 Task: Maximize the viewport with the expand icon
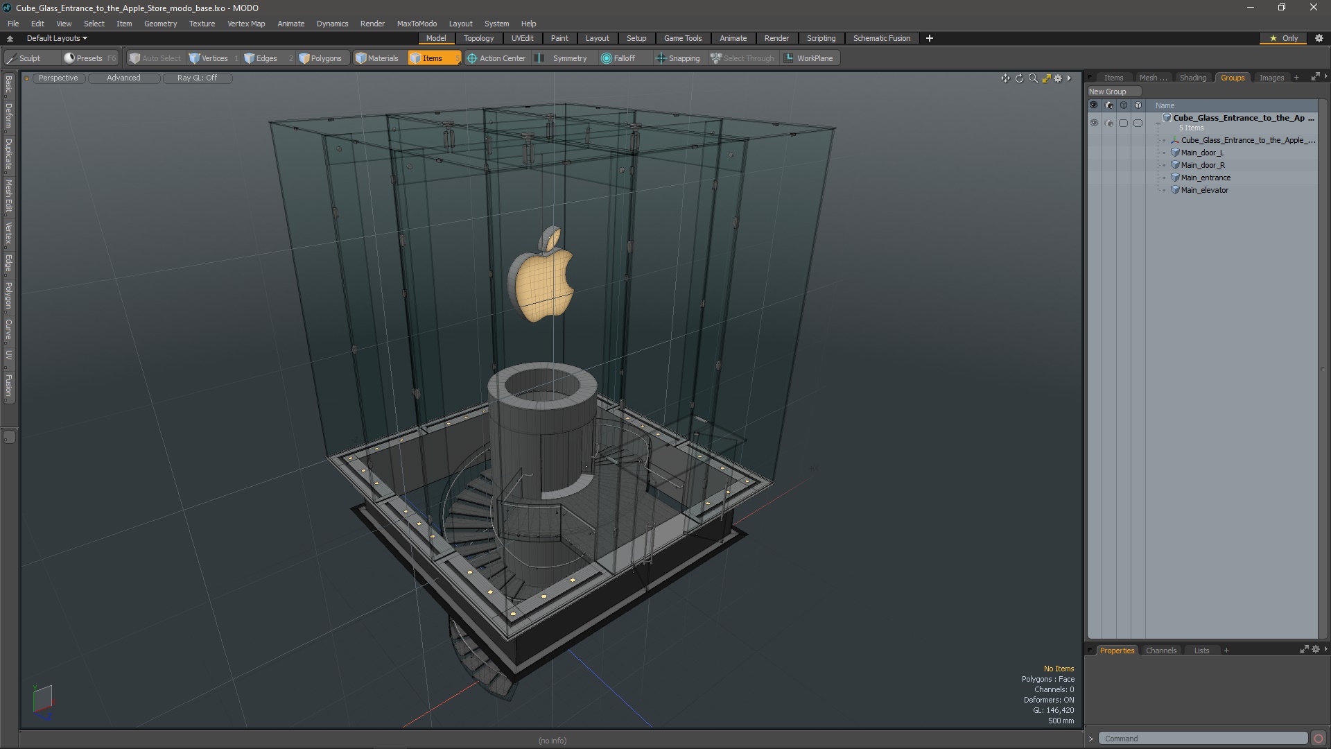(1046, 78)
